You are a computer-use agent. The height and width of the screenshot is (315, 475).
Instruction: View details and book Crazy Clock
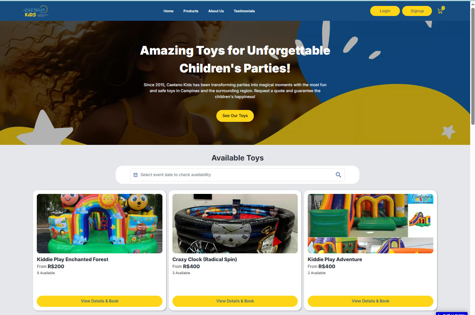point(235,301)
